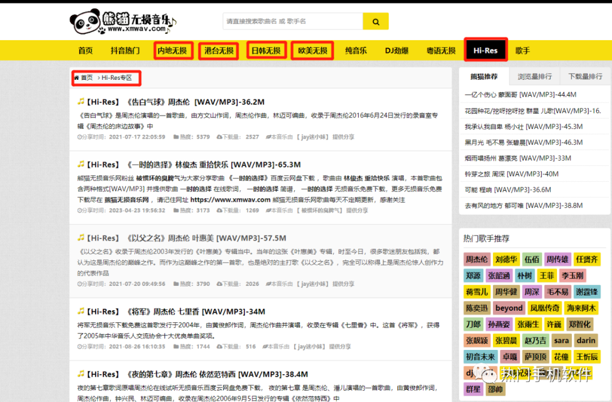The width and height of the screenshot is (612, 402).
Task: Open recommended song 去有风的地方 郁可唯
Action: coord(524,206)
